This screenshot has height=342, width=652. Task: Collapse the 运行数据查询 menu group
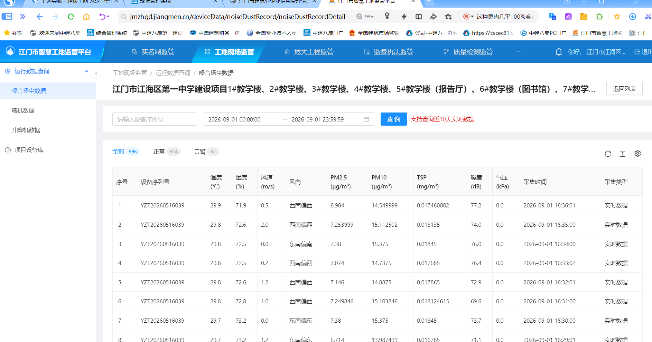[x=86, y=71]
